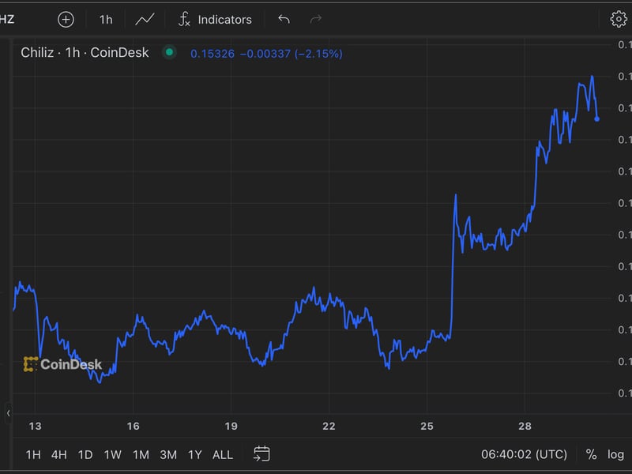Toggle log scale mode
The height and width of the screenshot is (474, 632).
615,454
